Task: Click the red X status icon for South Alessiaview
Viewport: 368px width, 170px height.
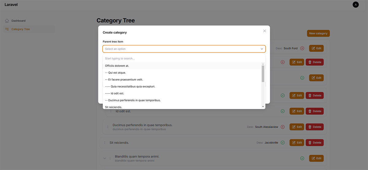Action: (283, 127)
